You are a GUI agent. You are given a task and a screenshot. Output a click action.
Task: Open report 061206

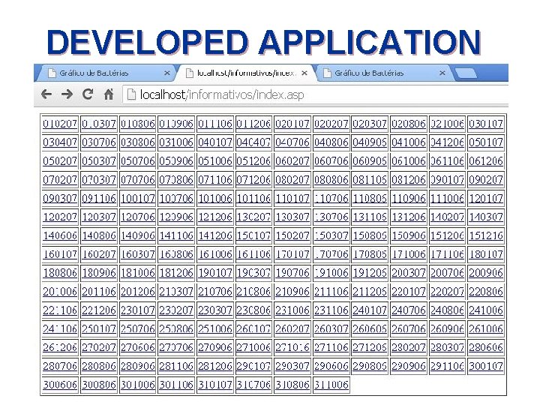486,160
